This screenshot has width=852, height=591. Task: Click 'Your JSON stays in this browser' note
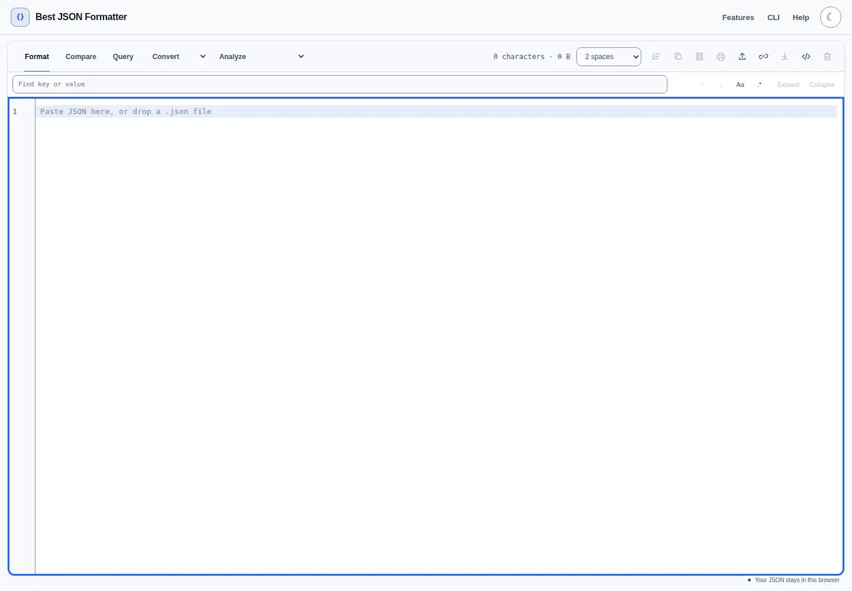point(793,580)
